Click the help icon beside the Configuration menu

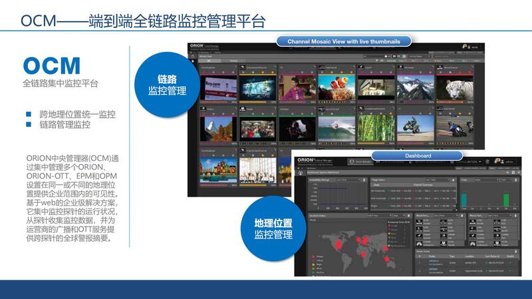pyautogui.click(x=486, y=161)
